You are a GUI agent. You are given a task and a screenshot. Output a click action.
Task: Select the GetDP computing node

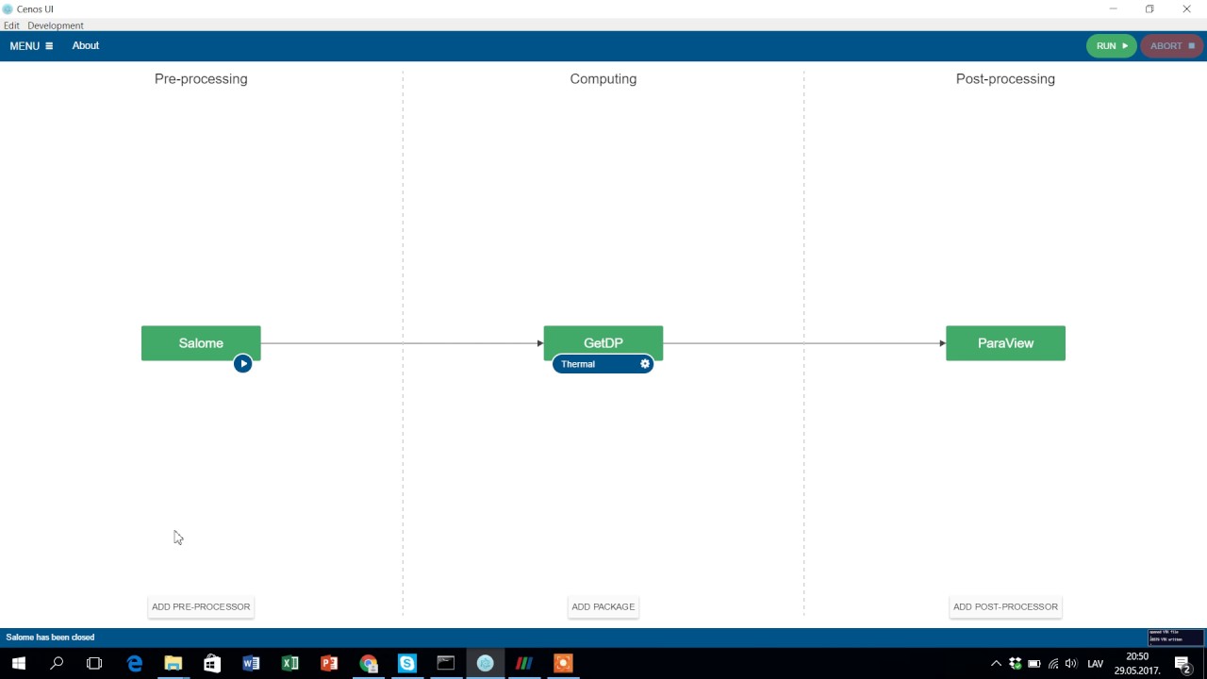pos(603,343)
